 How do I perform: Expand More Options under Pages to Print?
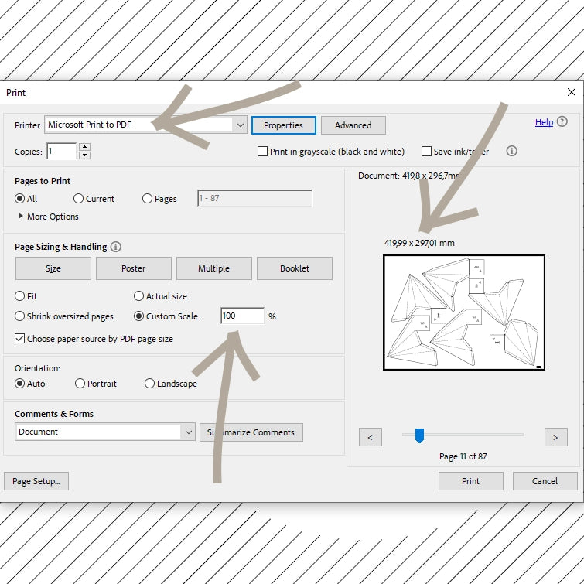point(21,217)
